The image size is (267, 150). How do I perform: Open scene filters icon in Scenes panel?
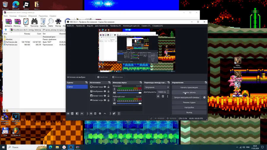click(77, 114)
